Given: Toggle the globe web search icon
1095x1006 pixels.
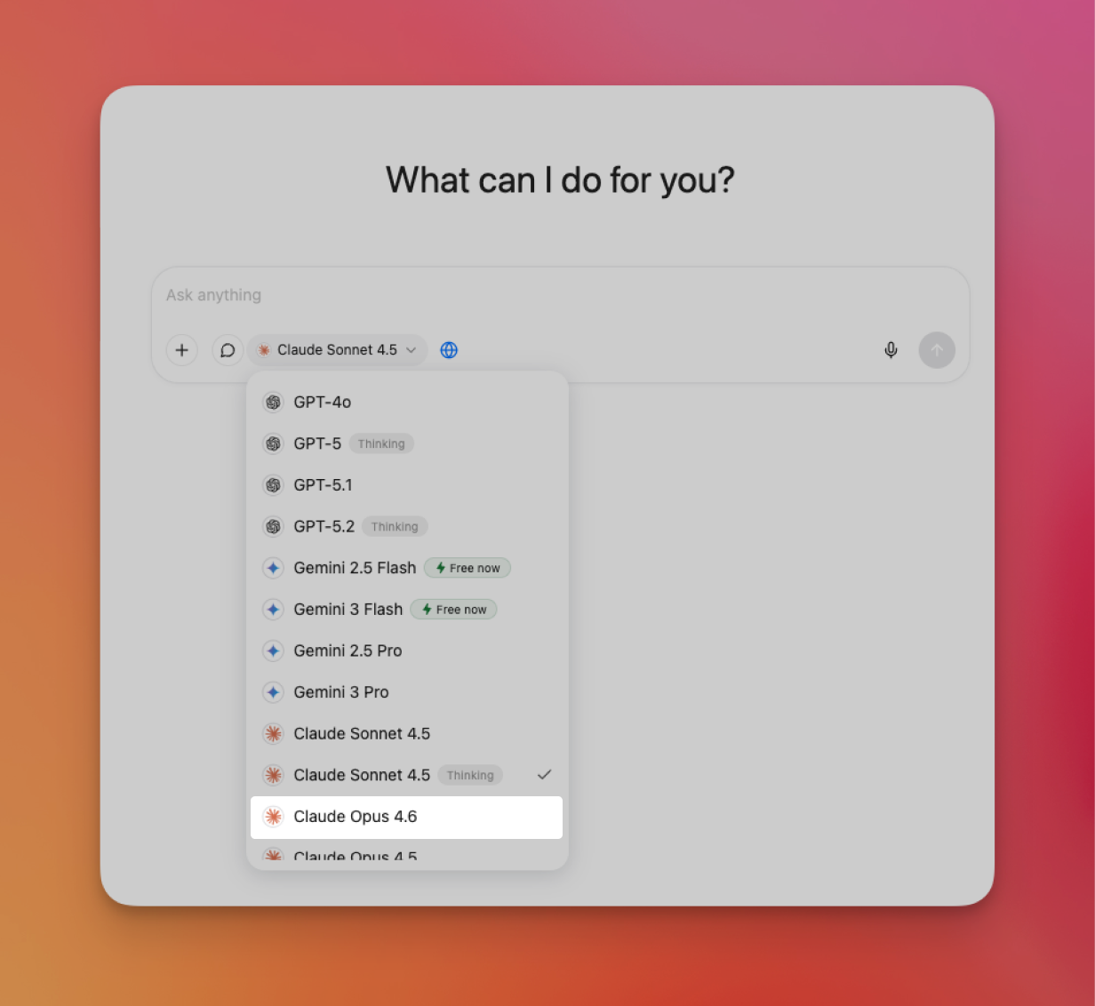Looking at the screenshot, I should point(450,350).
